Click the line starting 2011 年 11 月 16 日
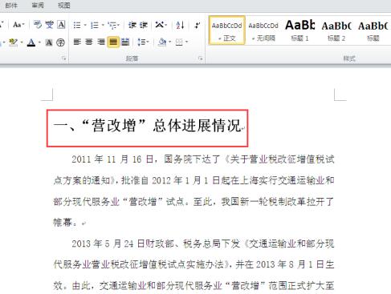This screenshot has height=294, width=391. click(203, 159)
